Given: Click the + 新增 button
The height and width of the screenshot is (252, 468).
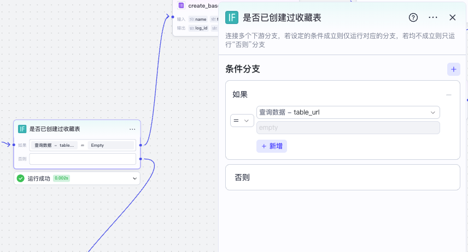Looking at the screenshot, I should [x=271, y=146].
